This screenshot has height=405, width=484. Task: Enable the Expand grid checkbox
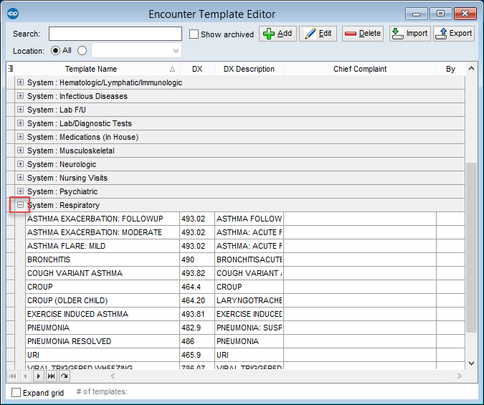coord(16,393)
